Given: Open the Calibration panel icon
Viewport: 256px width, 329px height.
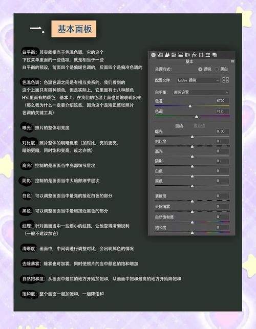Looking at the screenshot, I should tap(201, 55).
